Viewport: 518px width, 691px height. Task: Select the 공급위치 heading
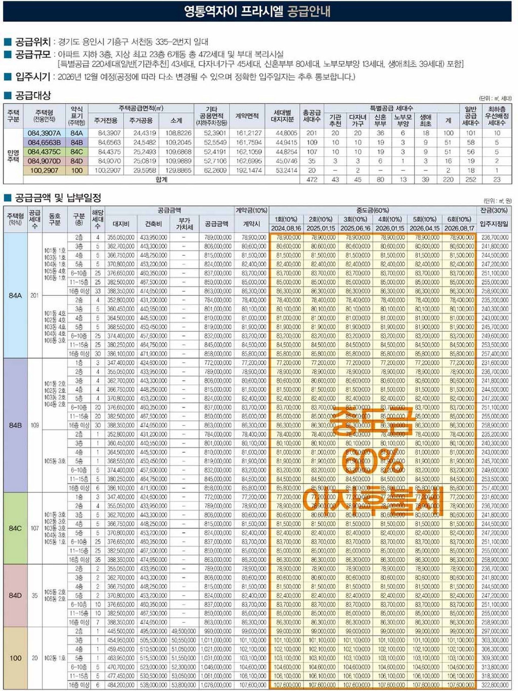pyautogui.click(x=33, y=42)
